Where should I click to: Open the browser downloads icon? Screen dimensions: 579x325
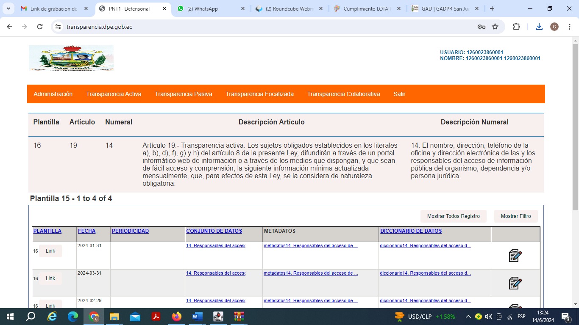pos(539,27)
